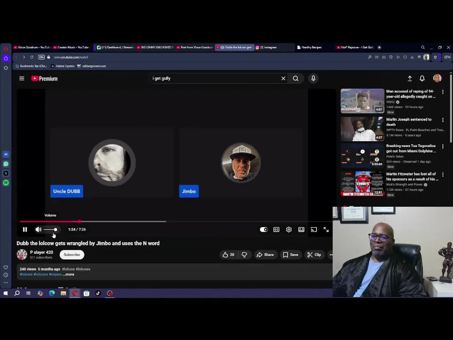Toggle the autoplay switch in the player
The width and height of the screenshot is (453, 340).
pos(264,229)
